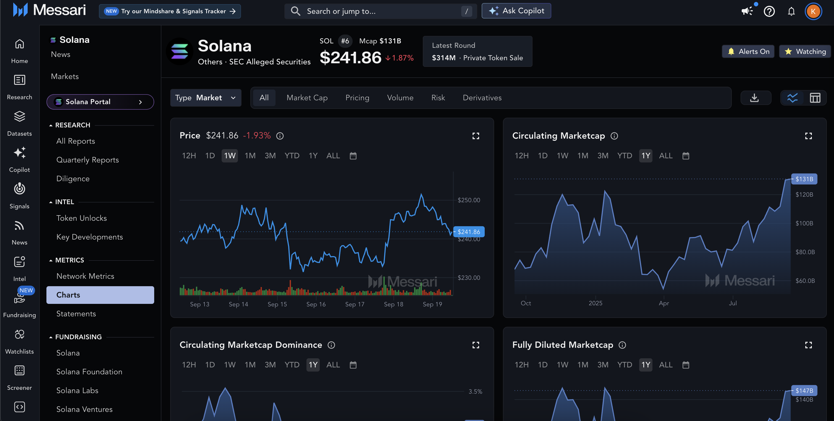The image size is (834, 421).
Task: Show info for Circulating Marketcap chart
Action: pyautogui.click(x=614, y=136)
